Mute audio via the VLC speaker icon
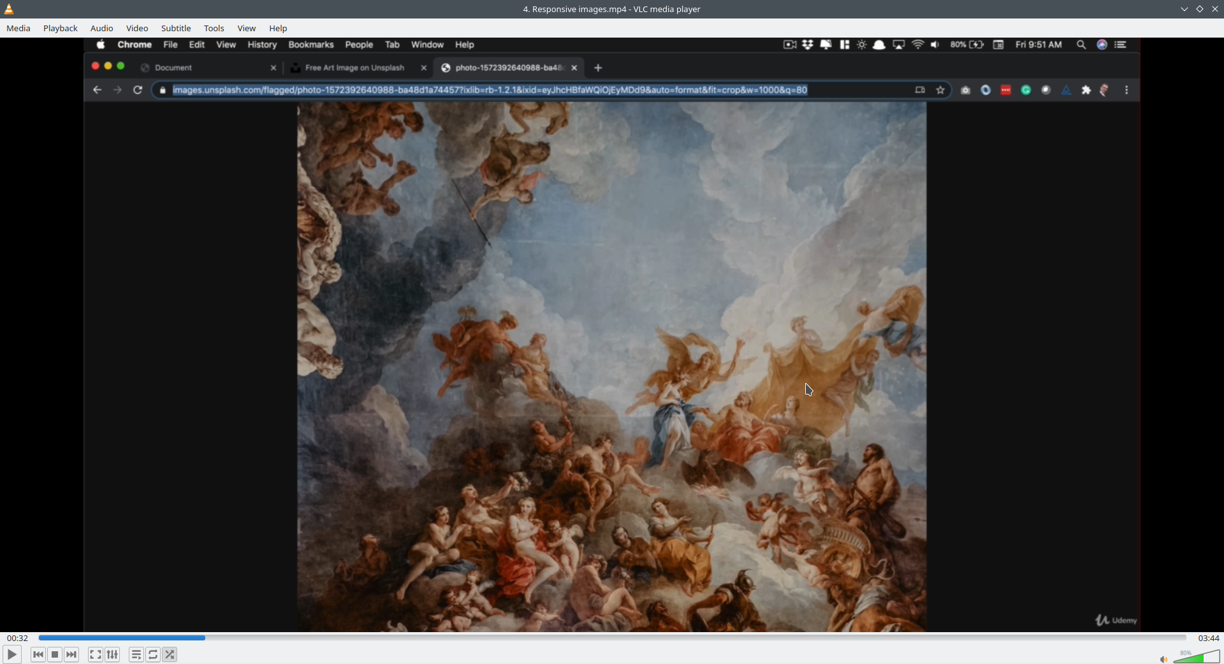The height and width of the screenshot is (664, 1224). [1163, 659]
